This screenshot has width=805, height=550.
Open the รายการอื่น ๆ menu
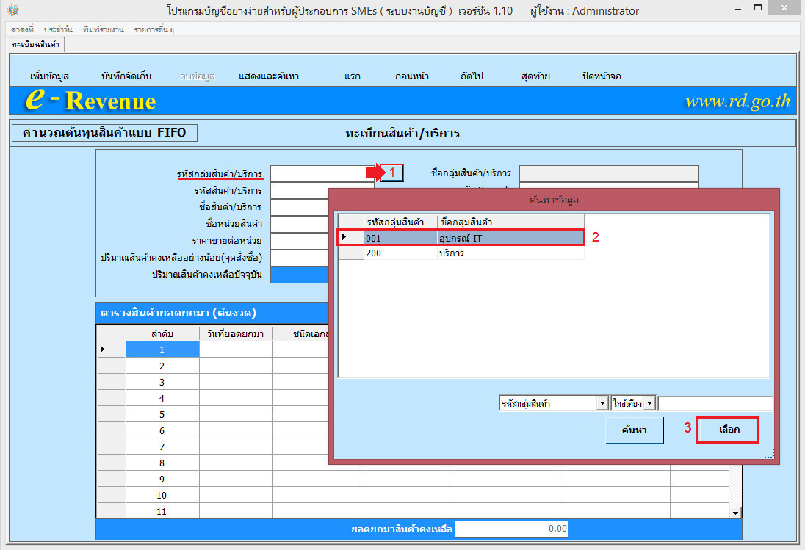pyautogui.click(x=154, y=30)
